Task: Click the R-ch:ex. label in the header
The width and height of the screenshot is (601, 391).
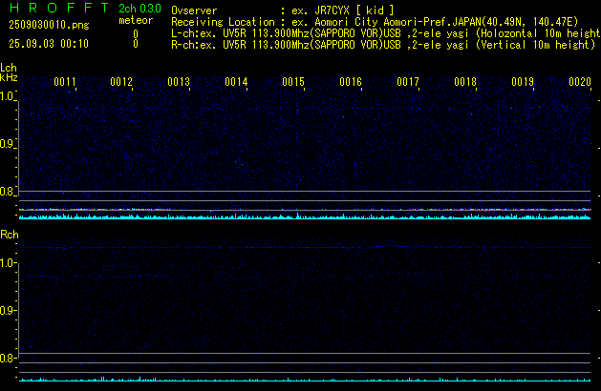Action: (x=193, y=45)
